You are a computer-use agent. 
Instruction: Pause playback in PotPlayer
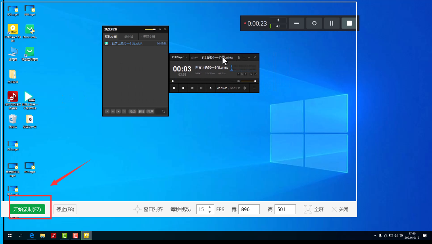pos(174,88)
